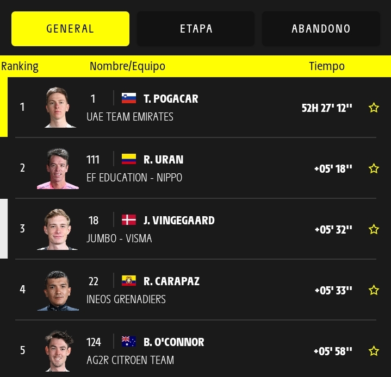Click Colombia flag beside R. Uran
Screen dimensions: 391x377
(129, 159)
